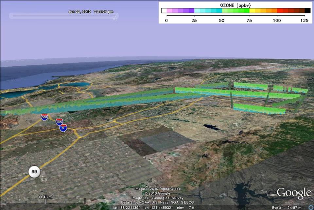This screenshot has width=314, height=210.
Task: Click the isolated lower-right ozone curtain segment
Action: click(259, 109)
